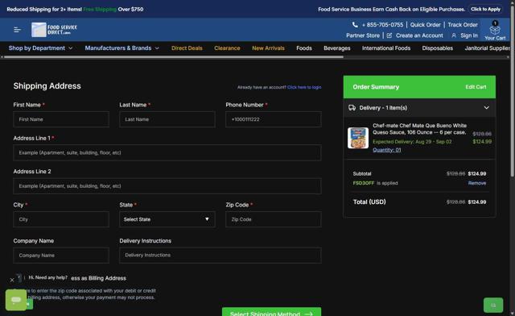Open the green chat bubble widget
This screenshot has width=515, height=316.
coord(16,300)
